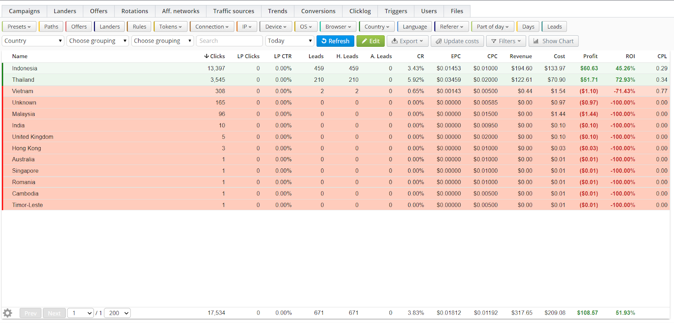Sort by the Revenue column header

click(521, 56)
